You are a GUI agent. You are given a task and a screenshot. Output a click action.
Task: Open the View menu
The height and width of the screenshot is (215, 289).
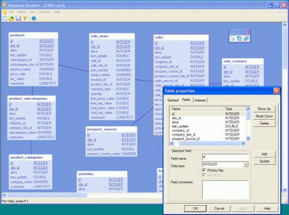pos(32,12)
